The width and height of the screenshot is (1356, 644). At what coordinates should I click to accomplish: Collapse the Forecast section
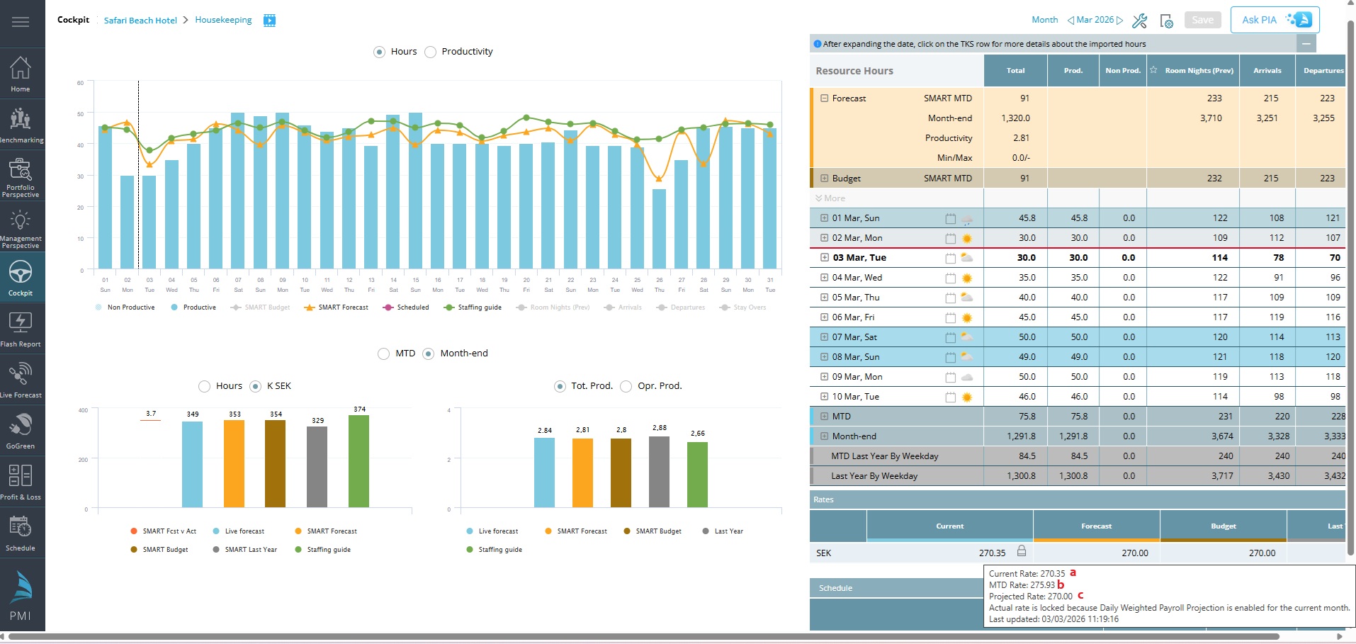click(824, 98)
